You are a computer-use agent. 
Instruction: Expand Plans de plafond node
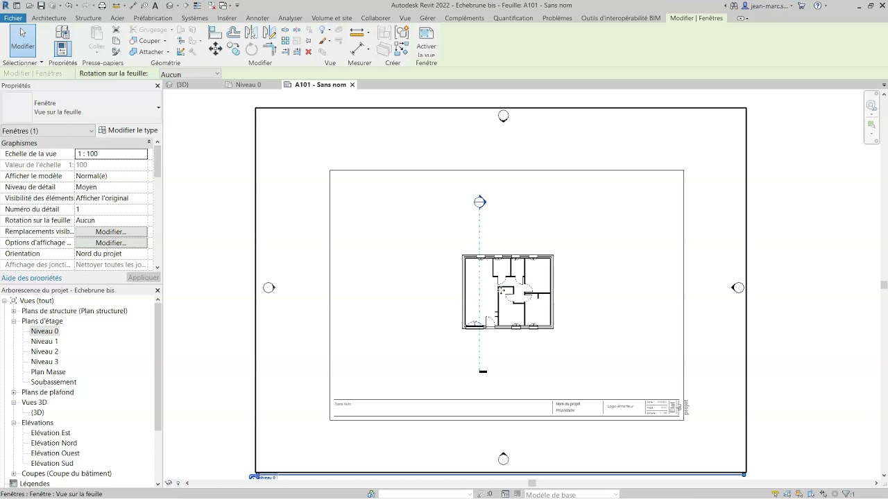(x=13, y=392)
